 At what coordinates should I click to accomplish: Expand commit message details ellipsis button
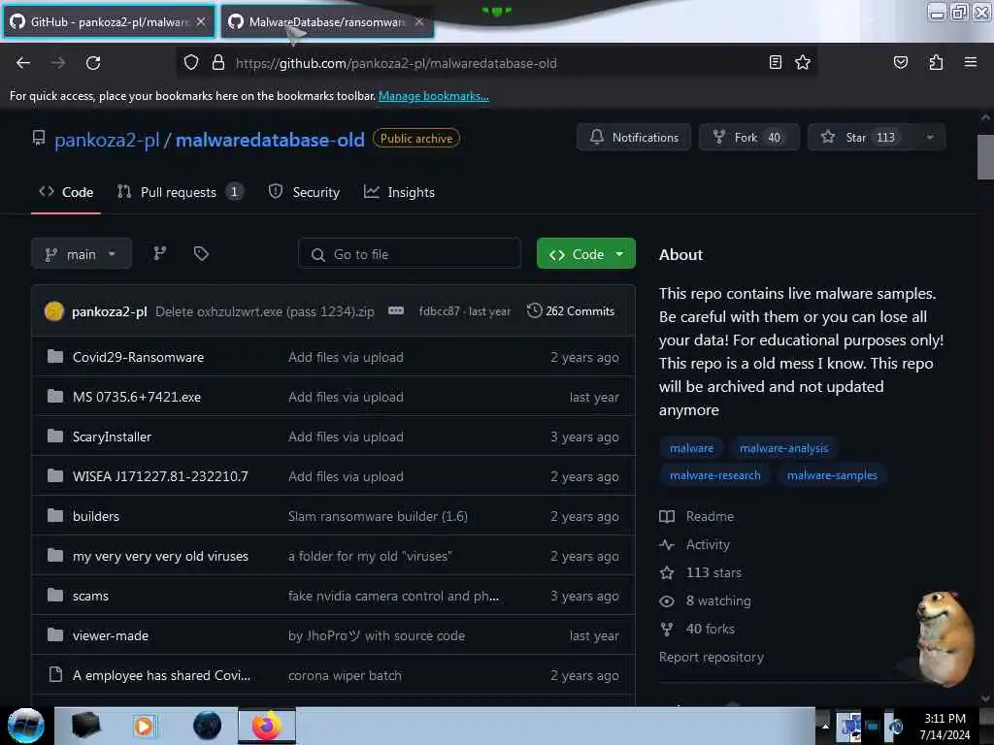tap(396, 310)
